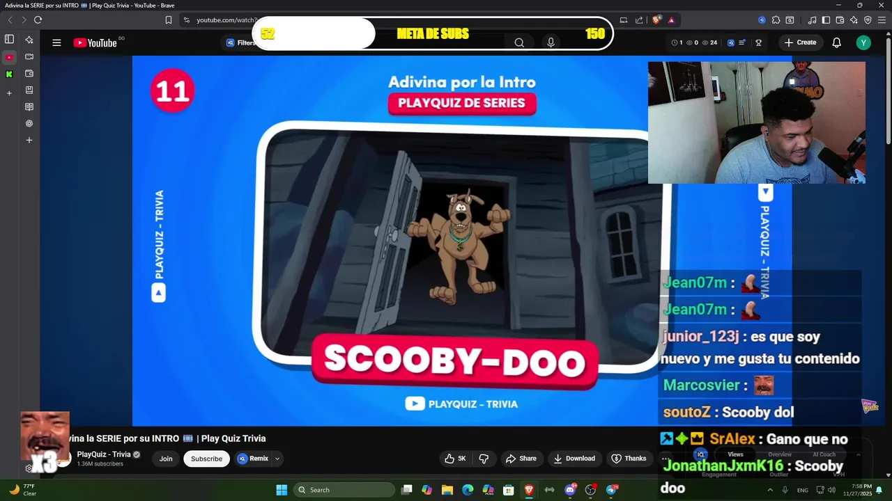Open Windows Start menu
Viewport: 892px width, 501px height.
[x=282, y=490]
